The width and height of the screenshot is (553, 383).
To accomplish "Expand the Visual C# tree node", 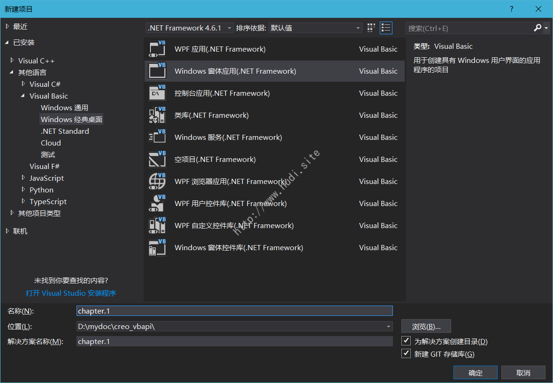I will click(23, 84).
